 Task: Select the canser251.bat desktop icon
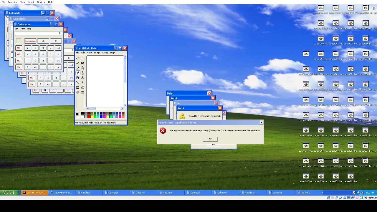pyautogui.click(x=321, y=55)
